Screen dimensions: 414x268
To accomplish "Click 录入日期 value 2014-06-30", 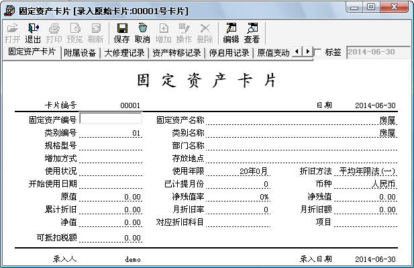I will point(375,259).
